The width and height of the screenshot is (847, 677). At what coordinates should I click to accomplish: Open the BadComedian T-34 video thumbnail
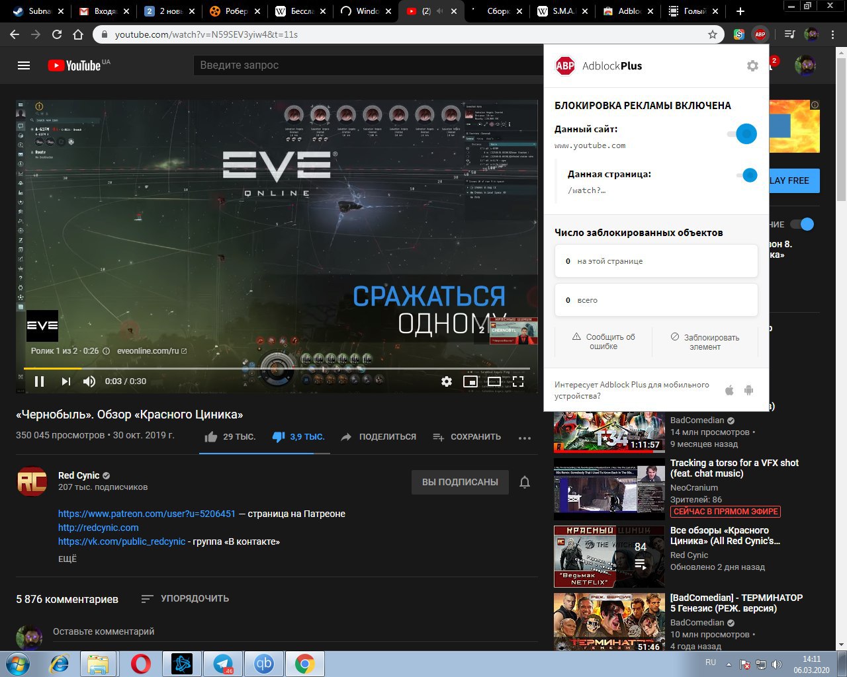tap(609, 431)
